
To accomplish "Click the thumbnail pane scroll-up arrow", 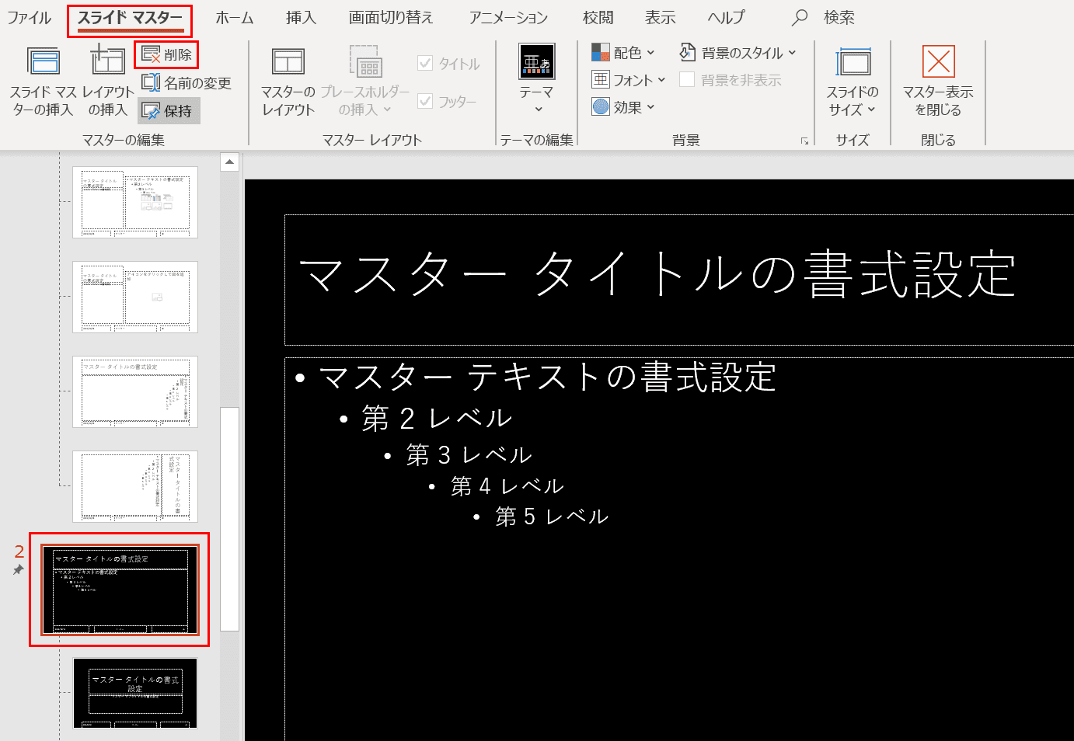I will pos(229,162).
